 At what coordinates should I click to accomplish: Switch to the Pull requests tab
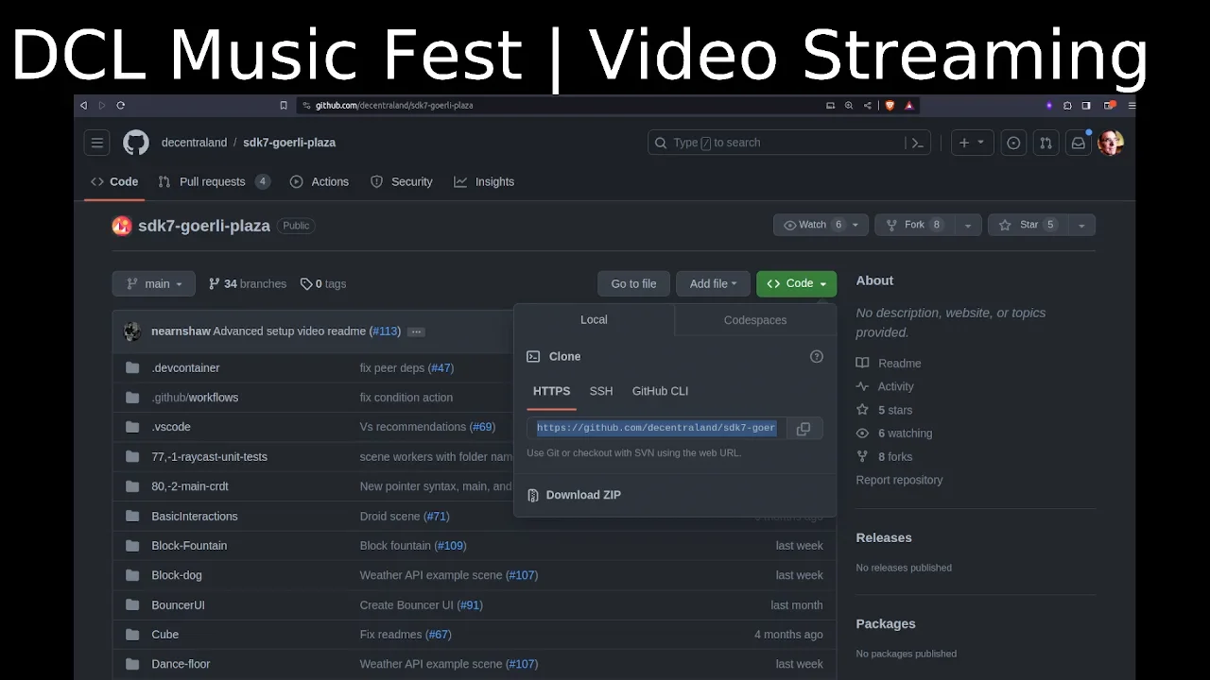coord(214,181)
